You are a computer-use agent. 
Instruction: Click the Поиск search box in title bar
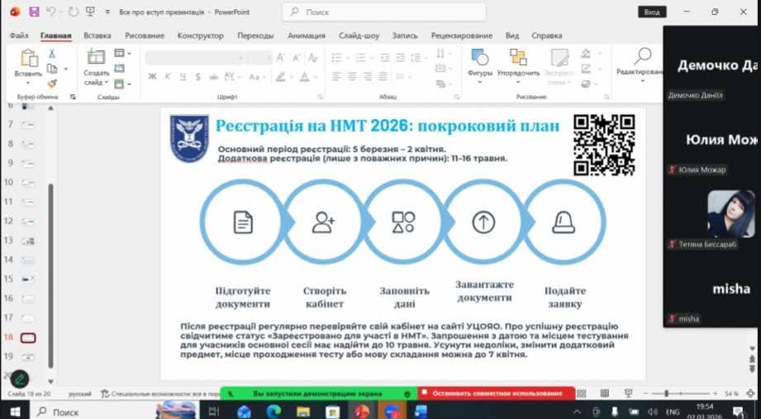[x=370, y=12]
